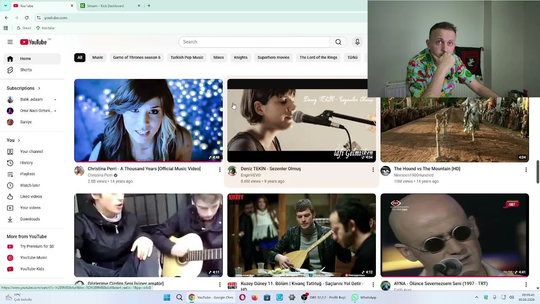Reload the page in Chrome
The width and height of the screenshot is (540, 304).
pos(27,18)
